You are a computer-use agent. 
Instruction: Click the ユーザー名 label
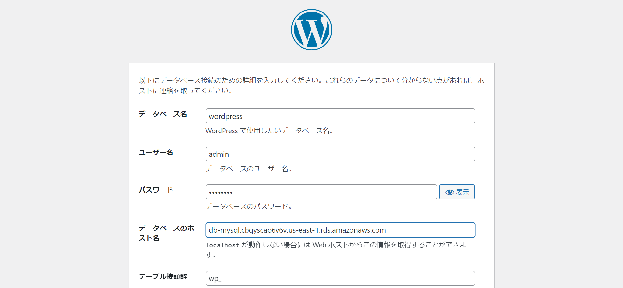pyautogui.click(x=156, y=152)
